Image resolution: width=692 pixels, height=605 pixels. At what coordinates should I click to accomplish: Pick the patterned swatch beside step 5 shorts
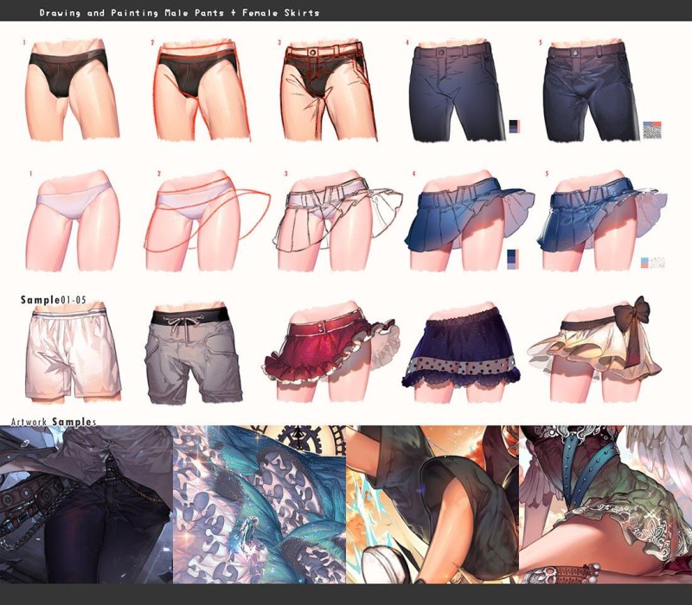coord(653,130)
